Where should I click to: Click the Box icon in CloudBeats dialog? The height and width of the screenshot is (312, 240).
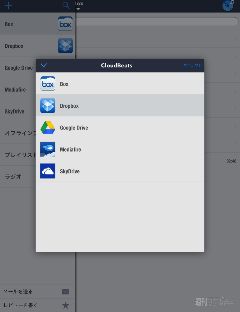(48, 84)
